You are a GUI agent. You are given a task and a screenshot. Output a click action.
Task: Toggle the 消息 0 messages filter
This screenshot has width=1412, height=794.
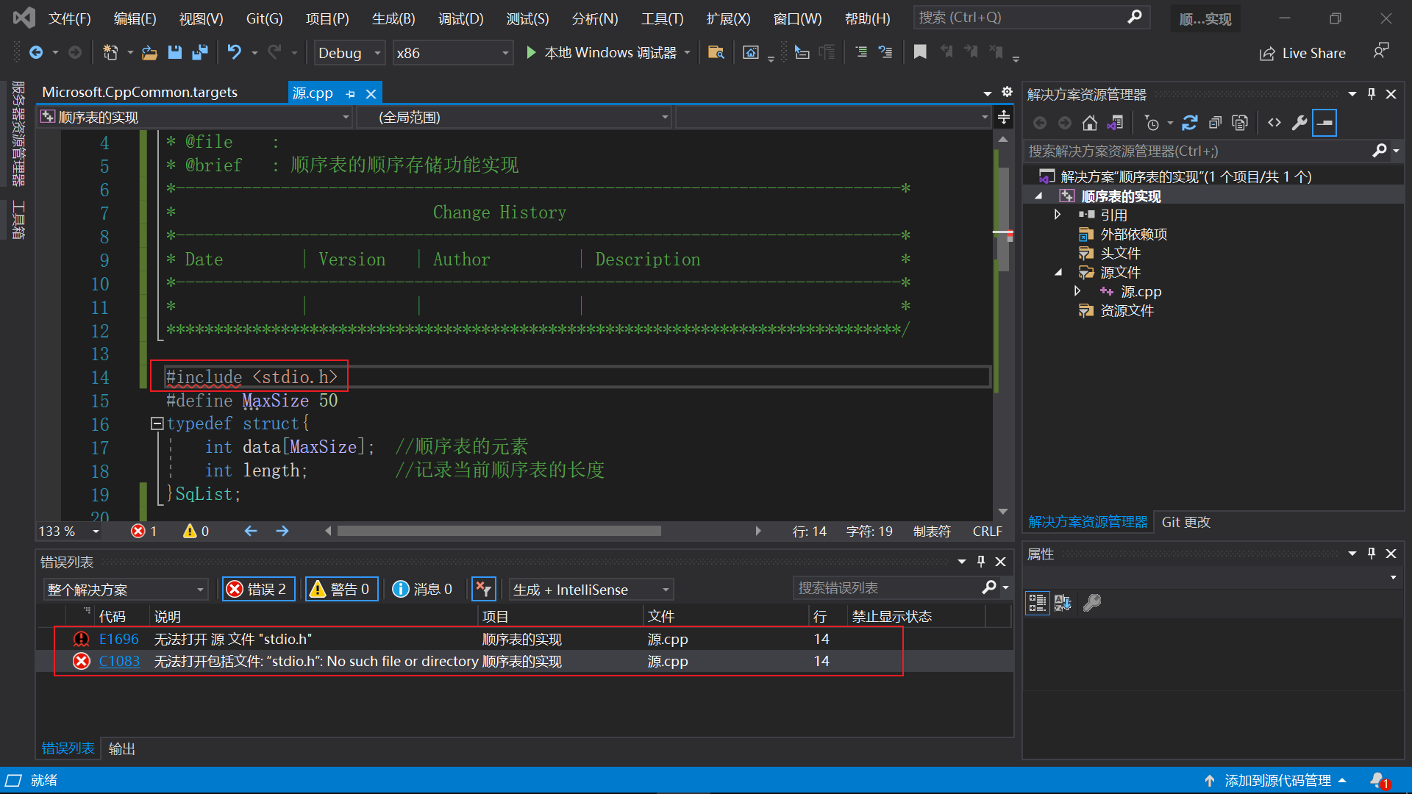422,589
